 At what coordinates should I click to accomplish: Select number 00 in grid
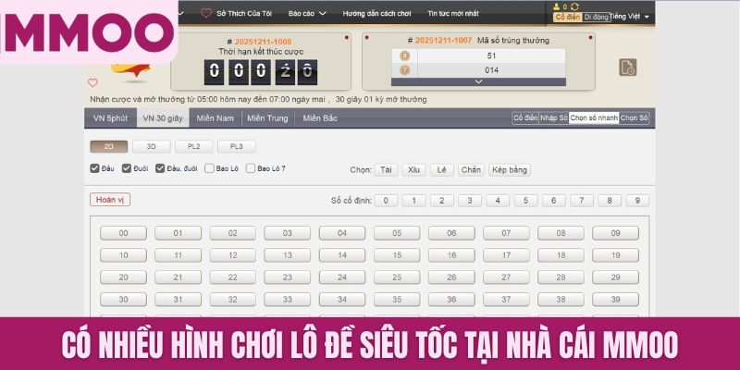123,233
